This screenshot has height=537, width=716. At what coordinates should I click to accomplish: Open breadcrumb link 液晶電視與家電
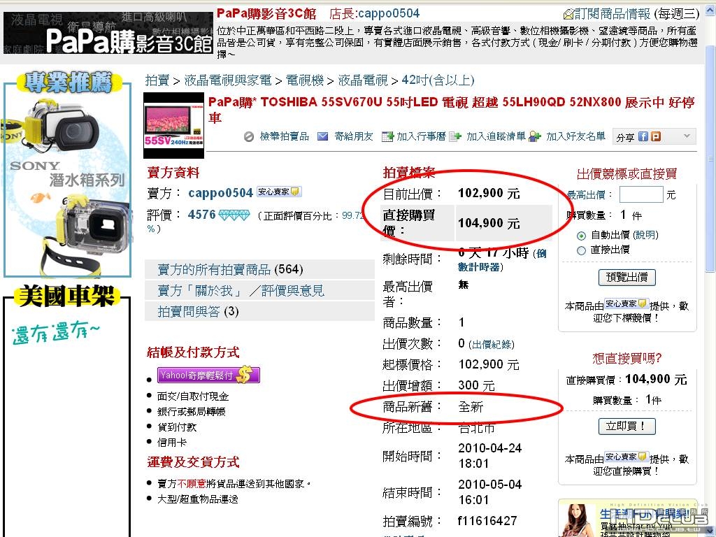pyautogui.click(x=228, y=80)
